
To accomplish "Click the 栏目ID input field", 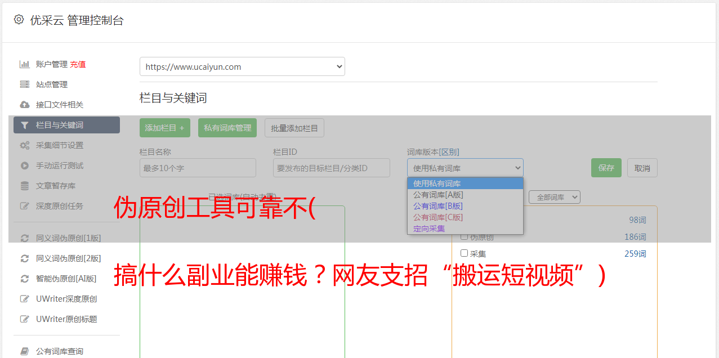I will pyautogui.click(x=332, y=168).
